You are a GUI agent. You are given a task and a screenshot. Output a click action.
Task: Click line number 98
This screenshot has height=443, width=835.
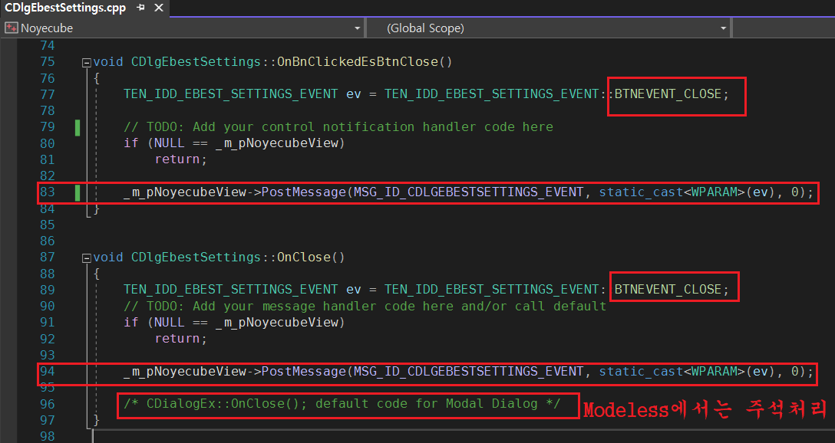pyautogui.click(x=48, y=436)
